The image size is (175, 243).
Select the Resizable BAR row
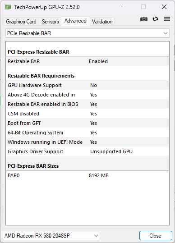click(87, 61)
